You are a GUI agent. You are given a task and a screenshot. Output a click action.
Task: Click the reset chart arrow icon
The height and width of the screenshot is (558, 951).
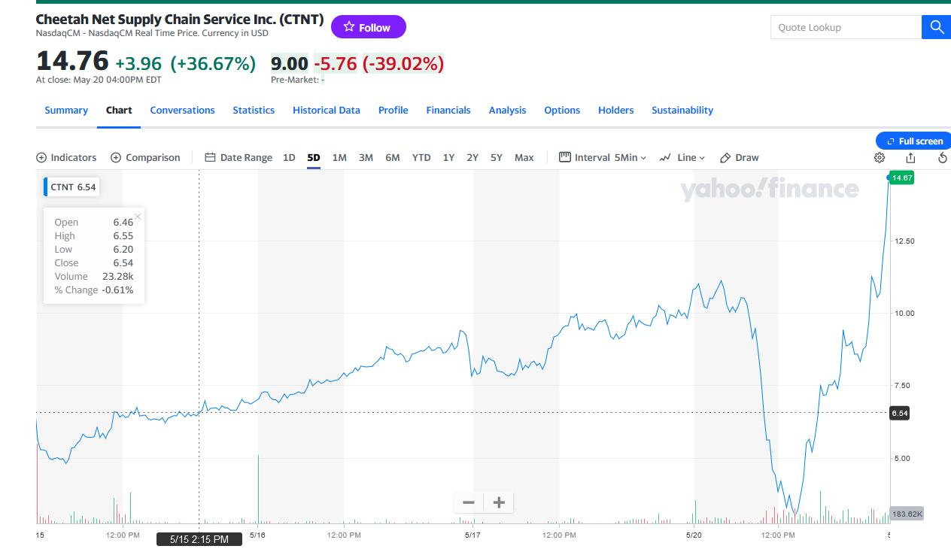(943, 158)
